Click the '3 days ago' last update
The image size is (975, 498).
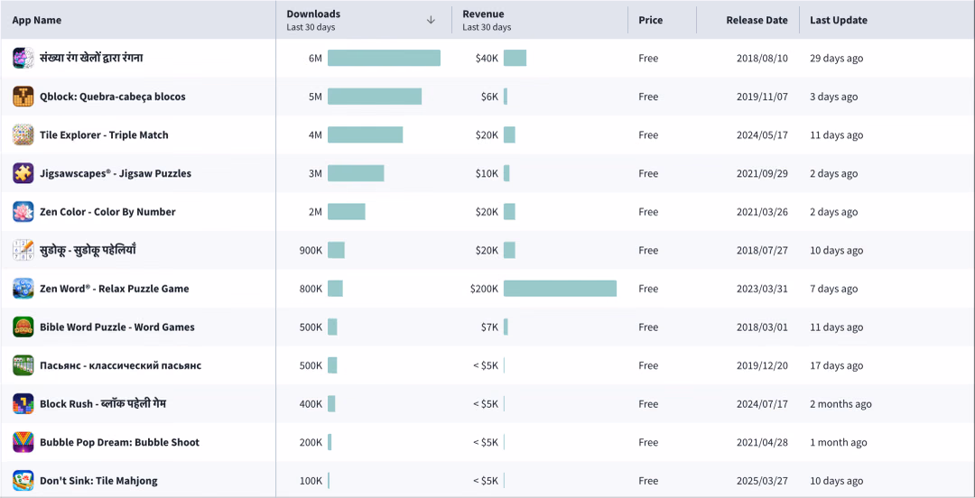[834, 97]
